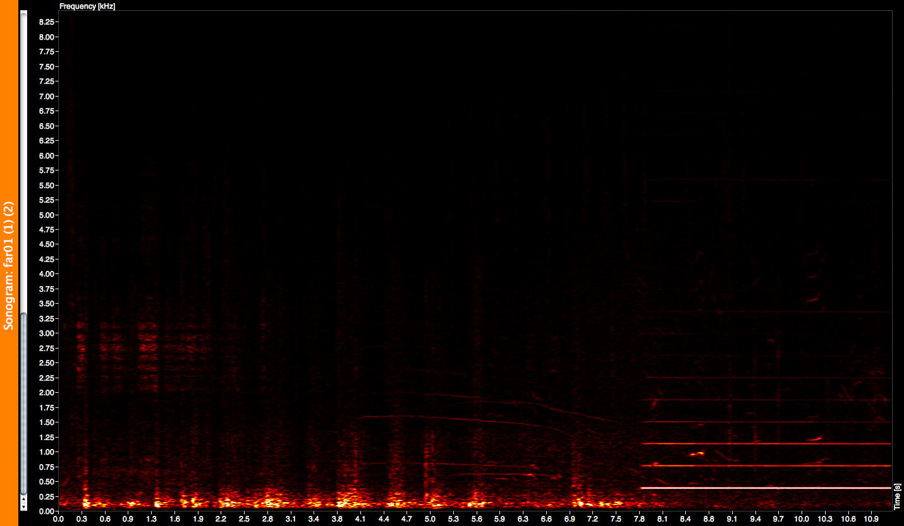Click the empty scrollbar track above the thumb
The width and height of the screenshot is (904, 526).
[x=24, y=164]
